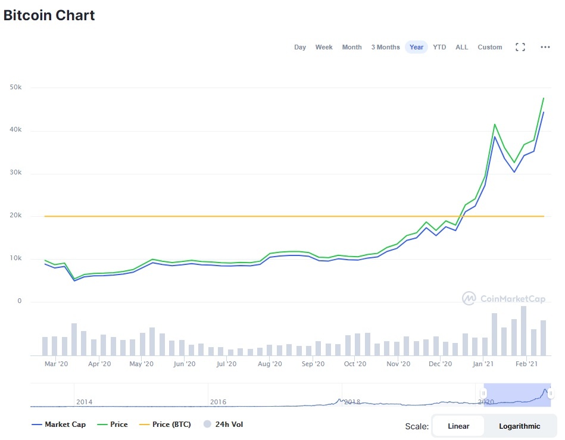Click the fullscreen expand icon
Viewport: 565px width, 440px height.
pos(520,47)
